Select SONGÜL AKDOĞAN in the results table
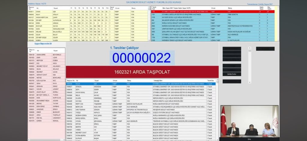Viewport: 307px width, 141px height. pos(141,87)
